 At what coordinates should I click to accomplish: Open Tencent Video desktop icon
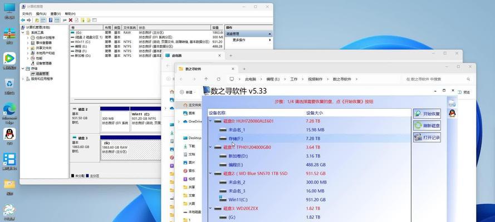(9, 60)
